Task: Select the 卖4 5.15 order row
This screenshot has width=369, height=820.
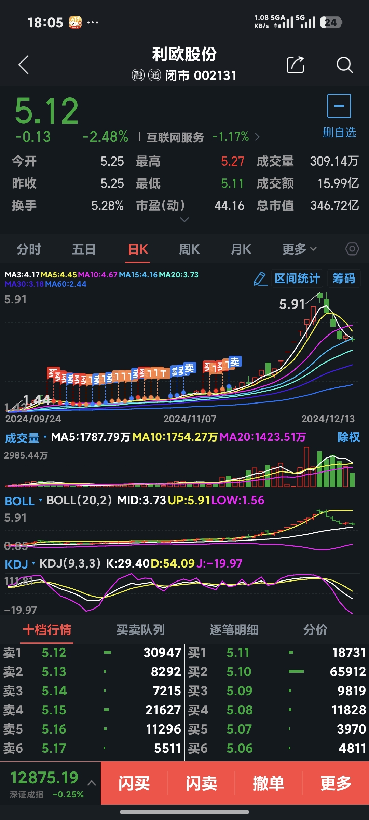Action: (x=92, y=710)
